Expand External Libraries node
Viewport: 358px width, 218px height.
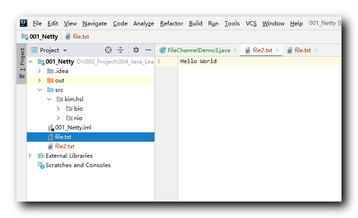pos(30,156)
